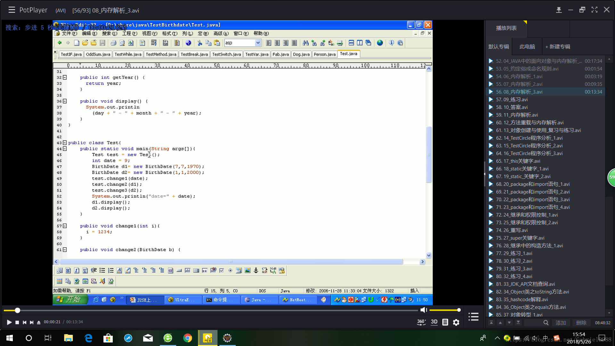Move playlist item to top

491,323
